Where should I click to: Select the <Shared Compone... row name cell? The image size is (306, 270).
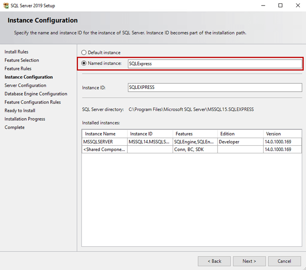[x=105, y=149]
